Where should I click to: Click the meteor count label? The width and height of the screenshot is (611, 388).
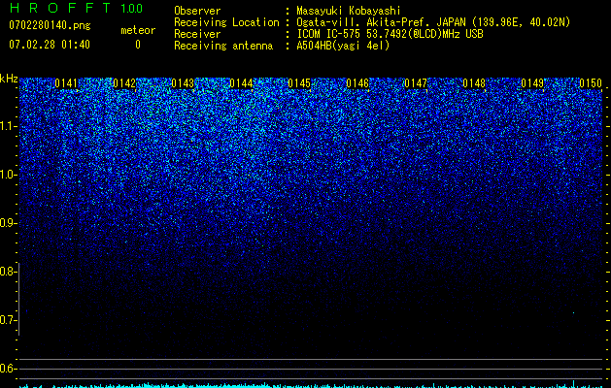[138, 30]
